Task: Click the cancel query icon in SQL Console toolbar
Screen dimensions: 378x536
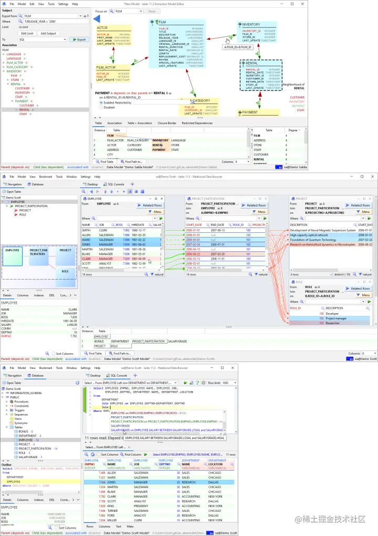Action: point(203,383)
